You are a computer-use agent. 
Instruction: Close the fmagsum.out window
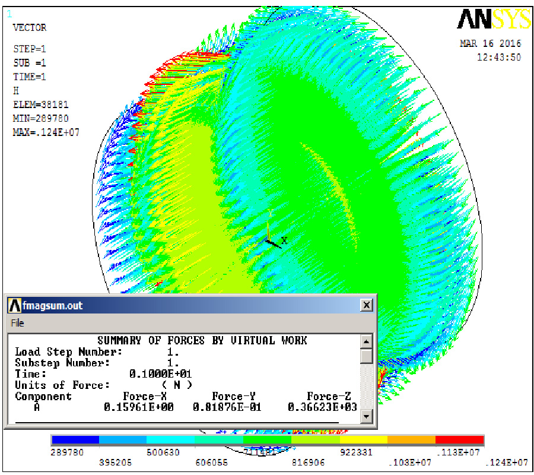click(367, 305)
